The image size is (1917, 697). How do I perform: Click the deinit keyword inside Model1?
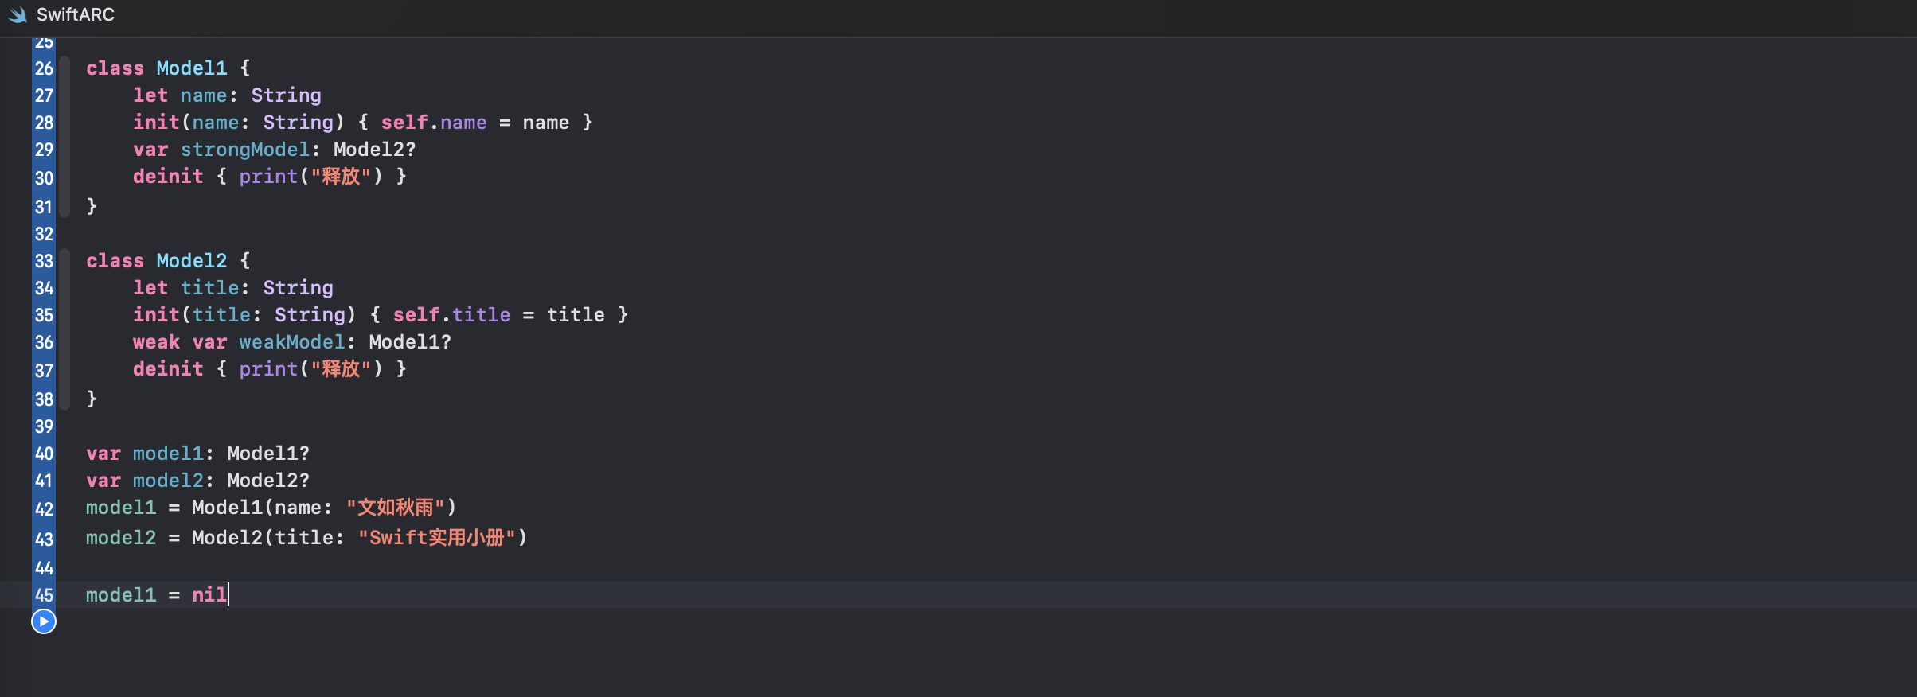click(x=168, y=177)
